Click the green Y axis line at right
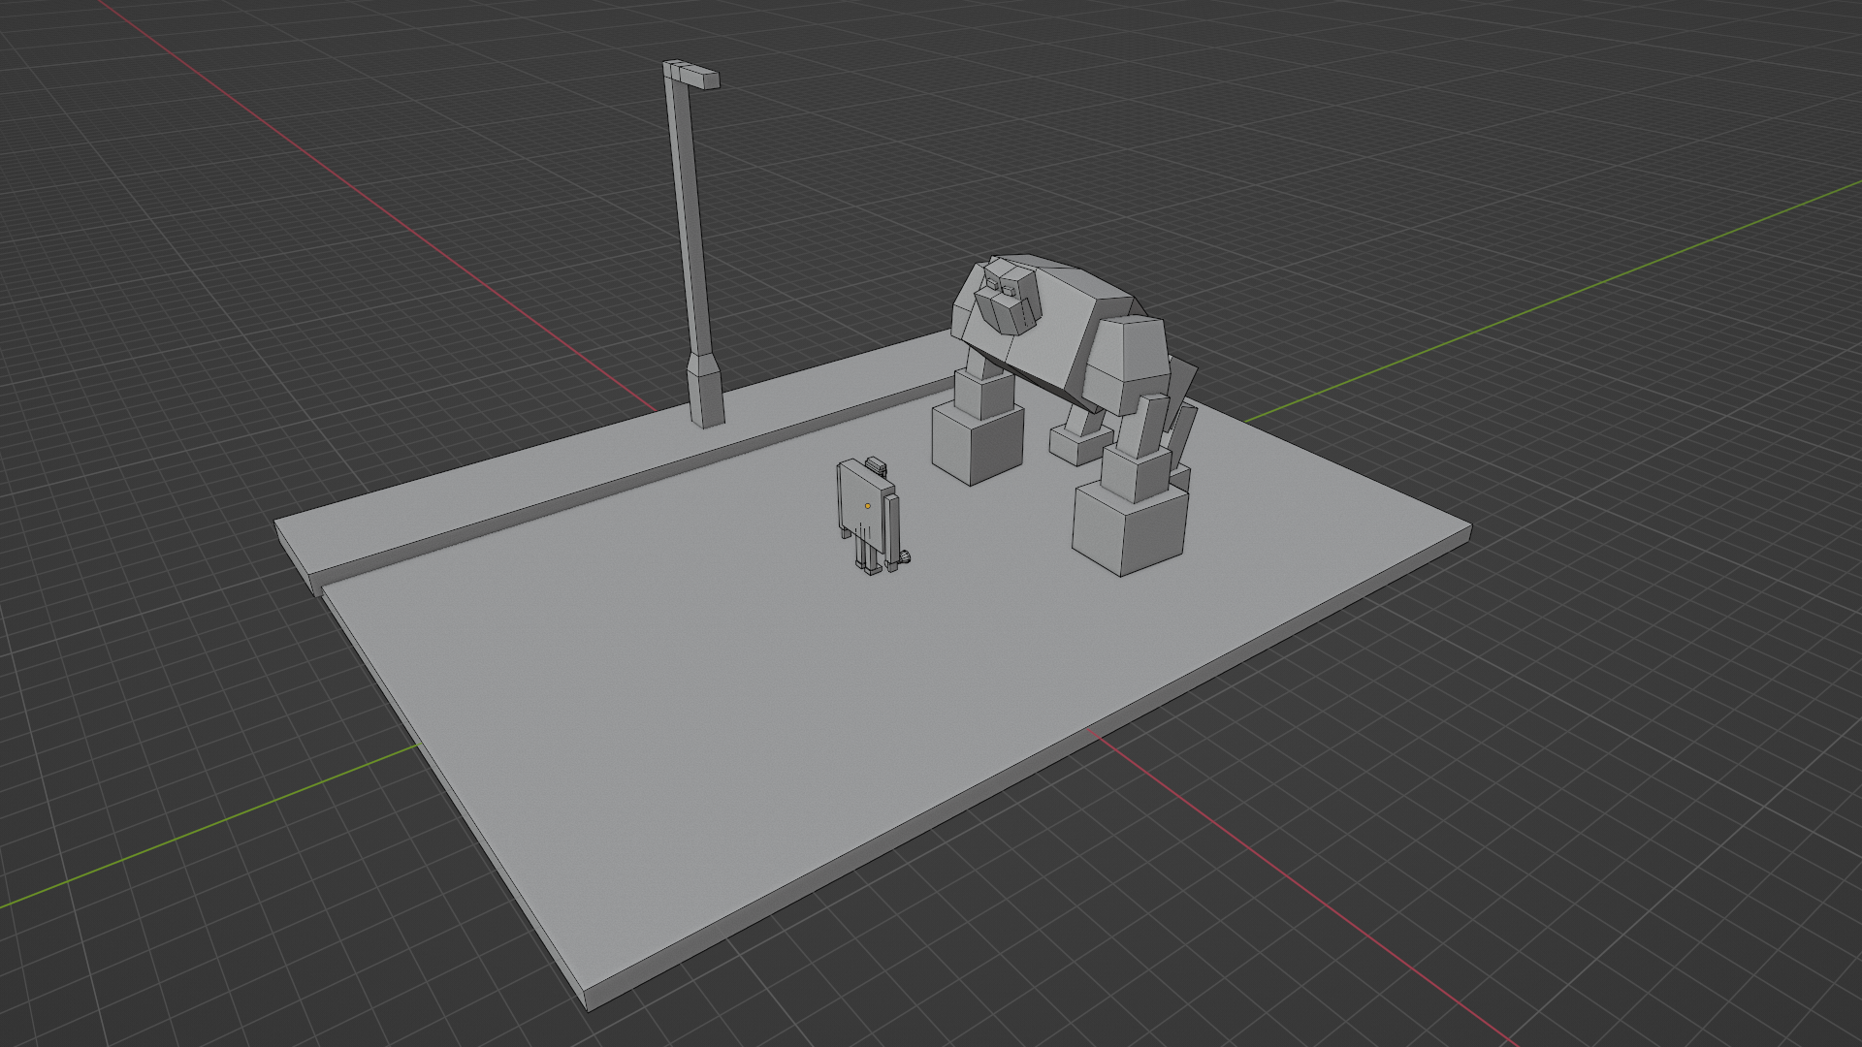This screenshot has width=1862, height=1047. (x=1552, y=301)
